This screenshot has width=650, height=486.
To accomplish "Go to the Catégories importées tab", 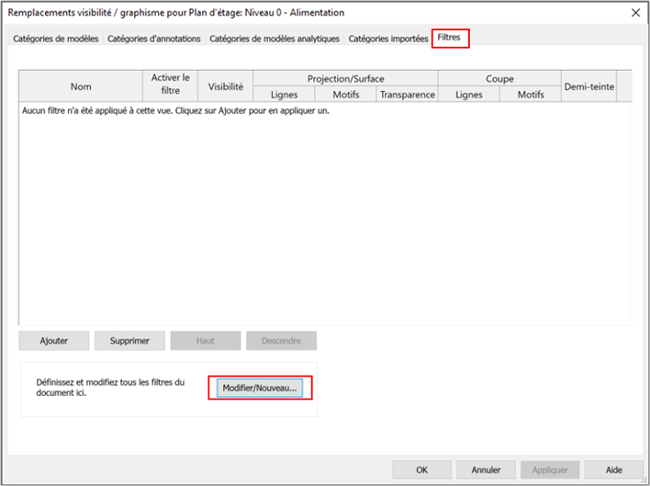I will point(388,39).
